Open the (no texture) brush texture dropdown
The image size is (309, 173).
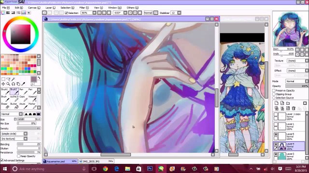26,139
